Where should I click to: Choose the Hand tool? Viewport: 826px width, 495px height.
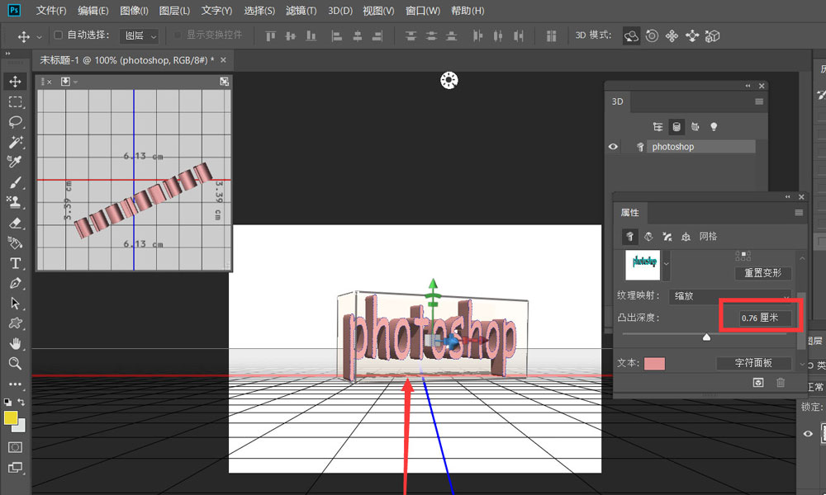point(15,343)
